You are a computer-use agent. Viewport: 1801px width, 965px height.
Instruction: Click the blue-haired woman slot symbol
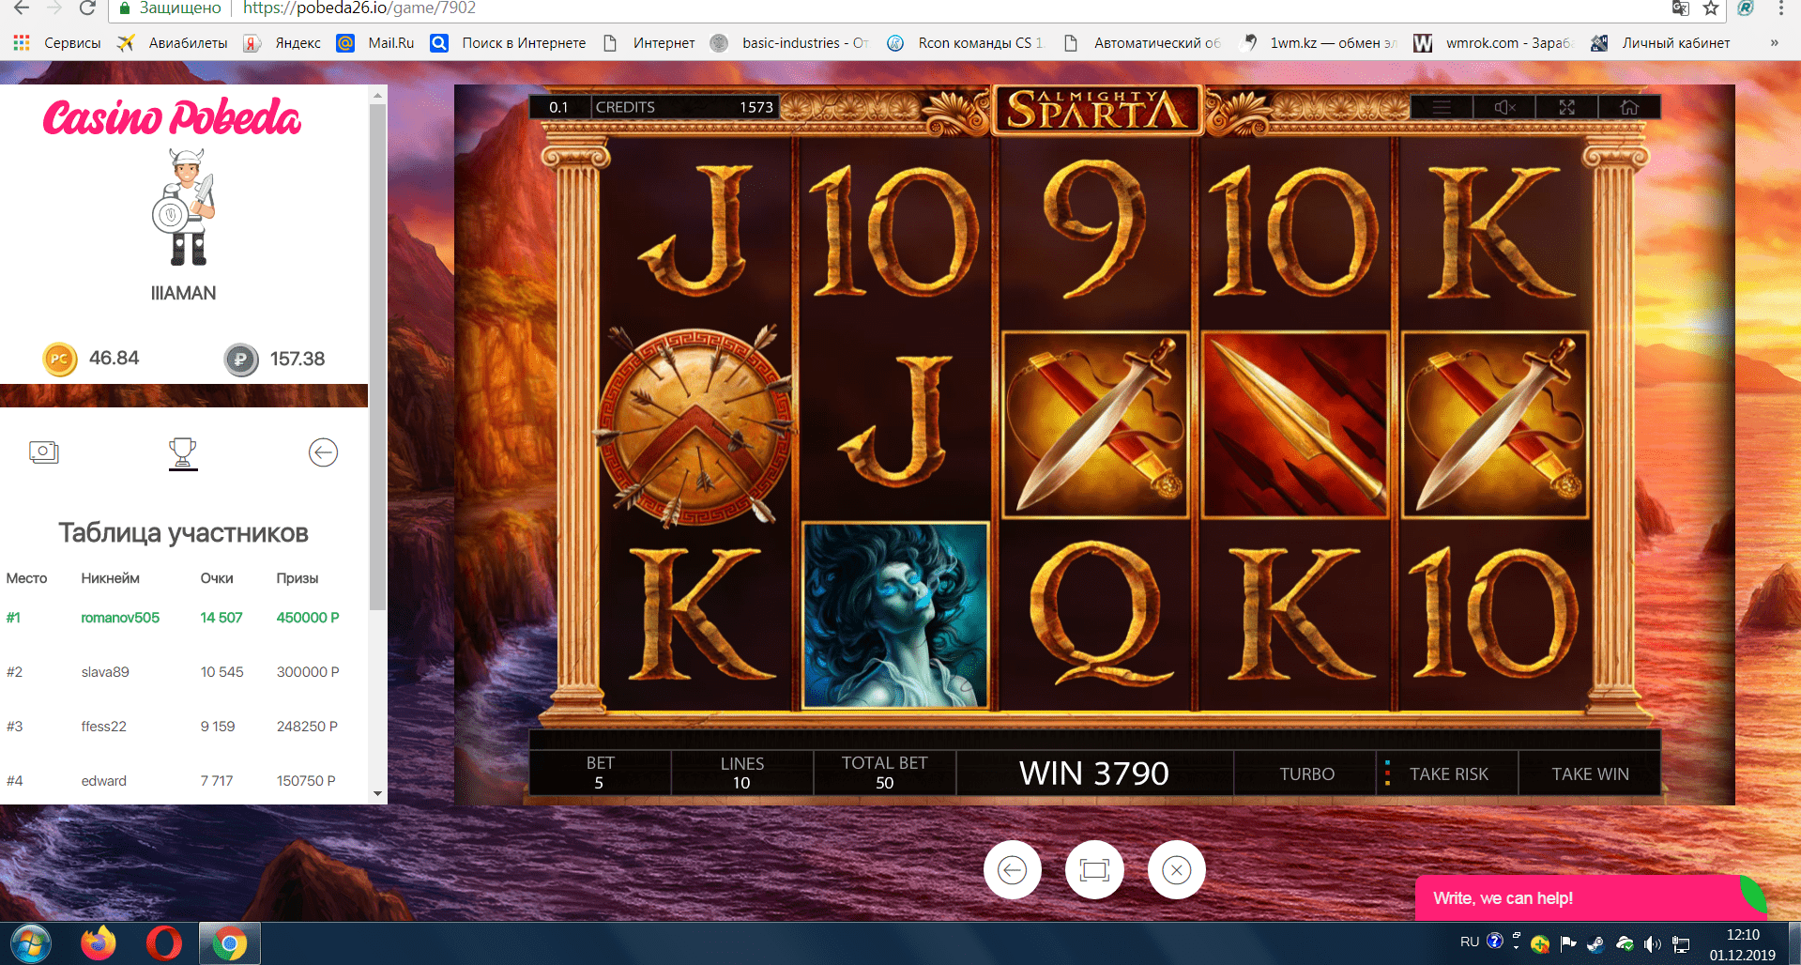895,614
